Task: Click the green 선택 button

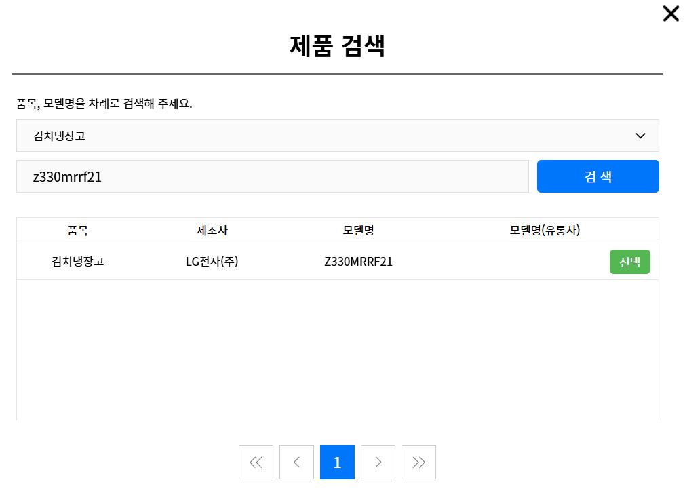Action: pos(629,262)
